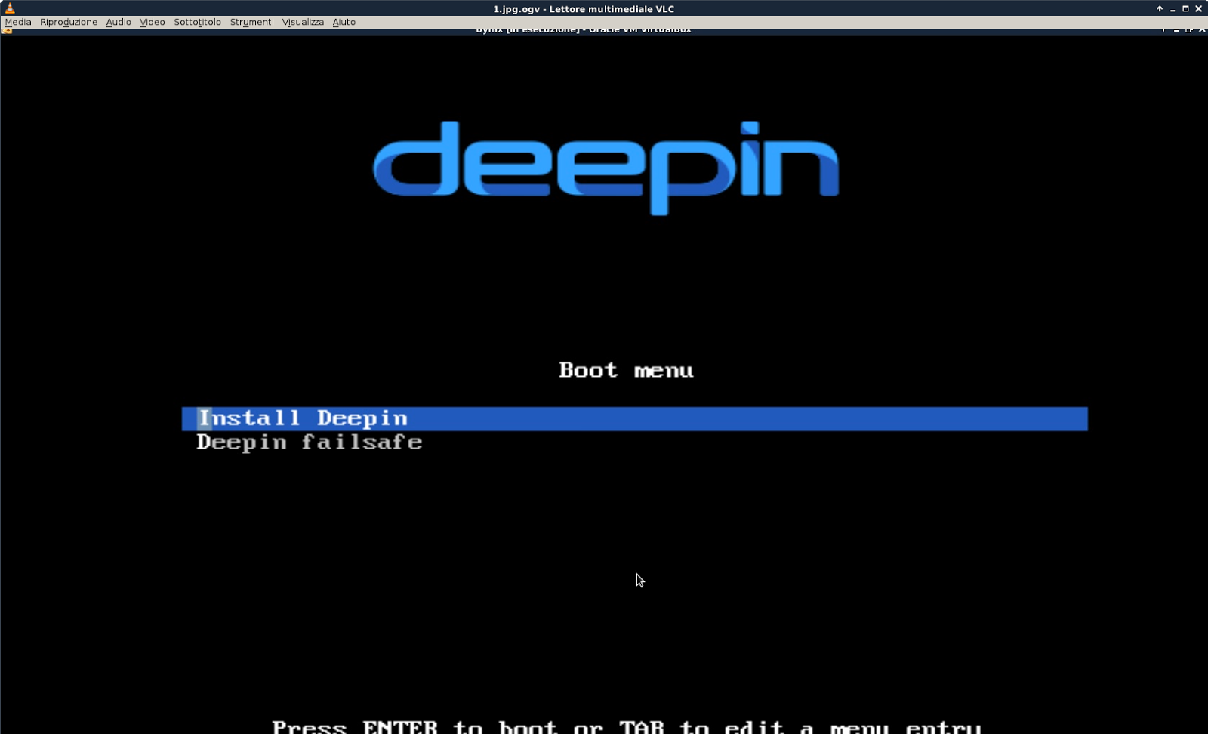Open the Riproduzione menu
The width and height of the screenshot is (1208, 734).
(69, 22)
